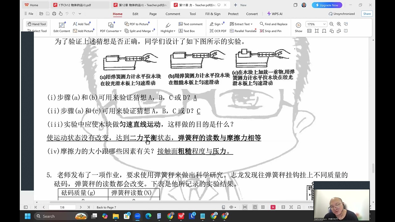395x222 pixels.
Task: Toggle the navigation pane icon in status bar
Action: [x=26, y=207]
